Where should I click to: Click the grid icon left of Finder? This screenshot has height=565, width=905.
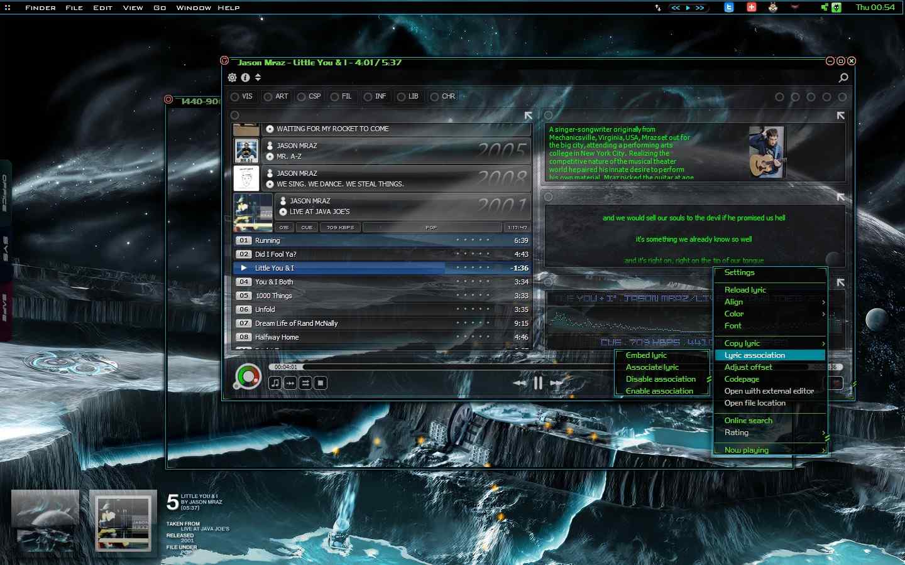(x=8, y=8)
